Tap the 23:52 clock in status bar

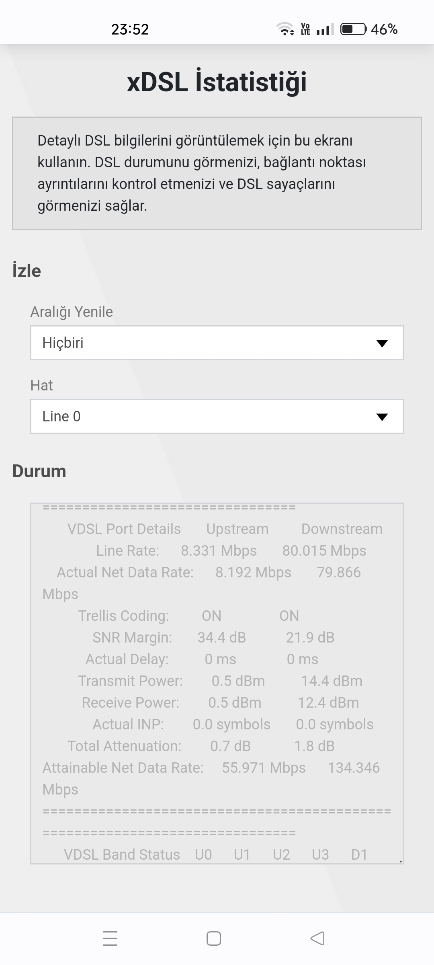coord(130,29)
